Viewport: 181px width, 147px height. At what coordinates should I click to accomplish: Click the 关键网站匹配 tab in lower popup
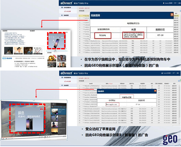[127, 97]
